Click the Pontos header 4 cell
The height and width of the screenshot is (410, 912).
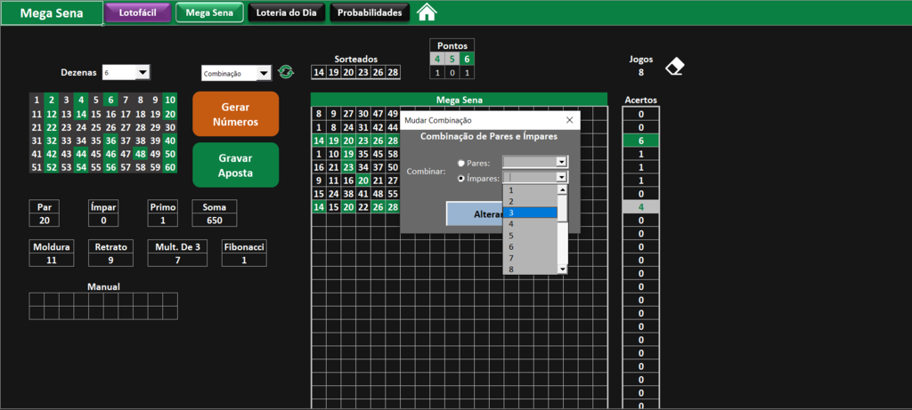(437, 59)
